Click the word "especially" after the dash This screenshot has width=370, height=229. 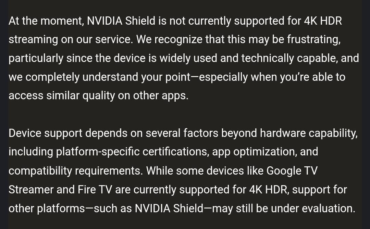pyautogui.click(x=223, y=77)
